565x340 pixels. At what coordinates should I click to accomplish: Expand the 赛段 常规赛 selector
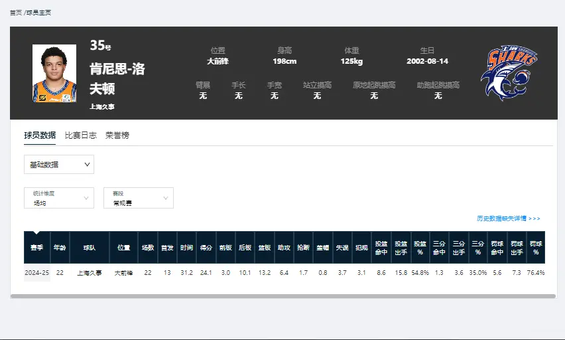point(138,198)
